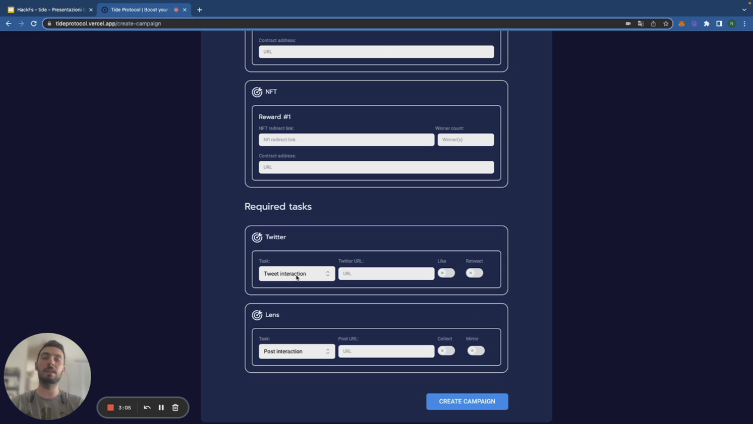Enable the Lens Collect toggle
Image resolution: width=753 pixels, height=424 pixels.
446,351
